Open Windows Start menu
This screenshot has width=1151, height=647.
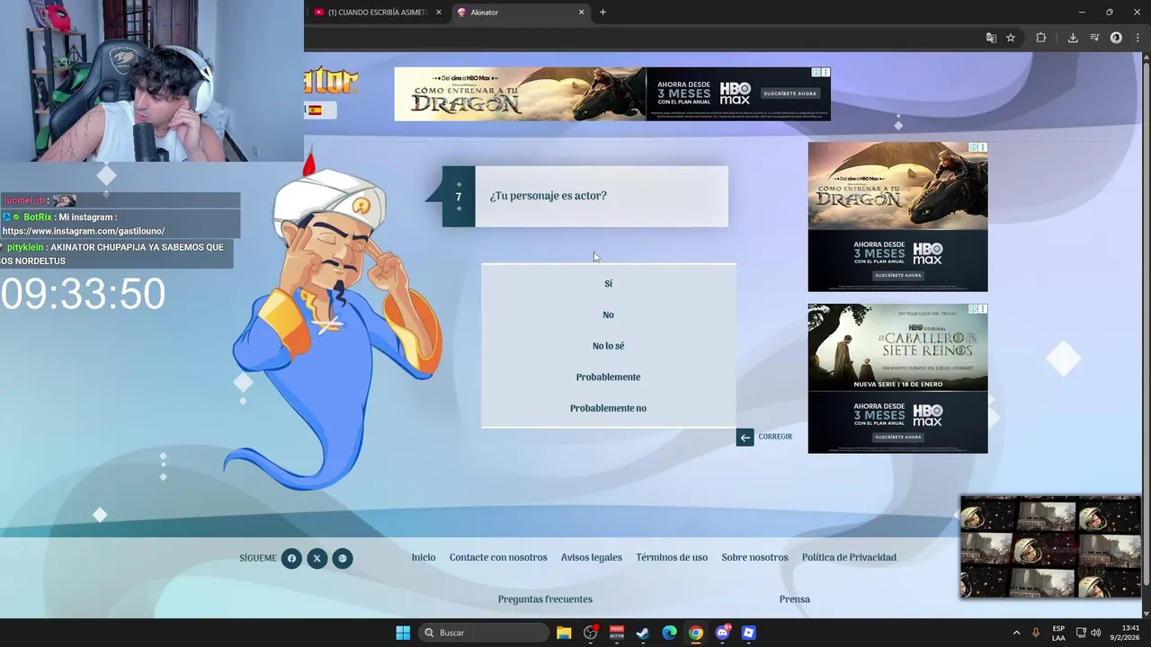pyautogui.click(x=403, y=633)
